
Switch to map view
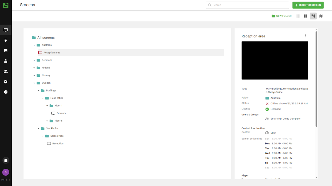321,16
